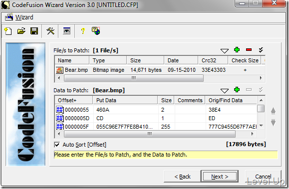Click the data list vertical scroll up arrow
Viewport: 289px width, 189px height.
pos(261,100)
